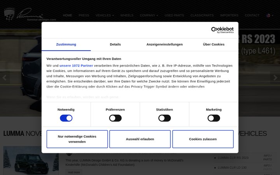Click the read more button

click(x=74, y=172)
